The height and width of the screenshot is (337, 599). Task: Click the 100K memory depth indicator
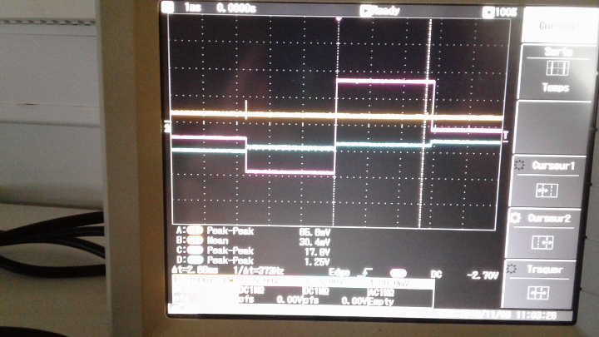(x=500, y=12)
